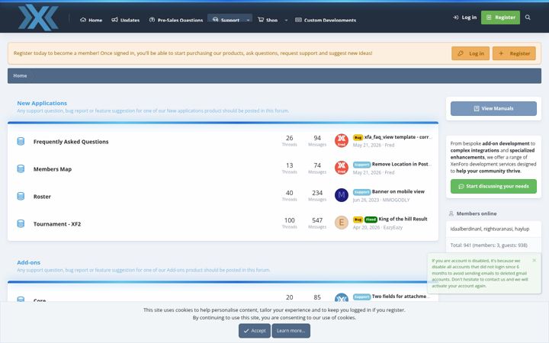The height and width of the screenshot is (343, 549).
Task: Open the Two fields for attachme thread
Action: [x=401, y=296]
